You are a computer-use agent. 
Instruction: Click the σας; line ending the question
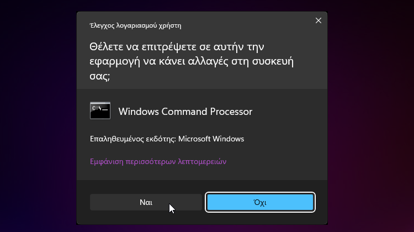[x=99, y=76]
